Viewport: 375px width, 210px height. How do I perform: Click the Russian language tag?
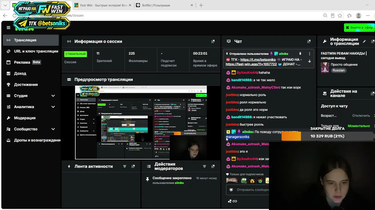point(339,70)
